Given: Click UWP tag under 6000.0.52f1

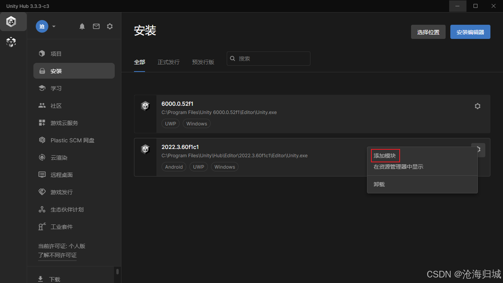Looking at the screenshot, I should [171, 123].
